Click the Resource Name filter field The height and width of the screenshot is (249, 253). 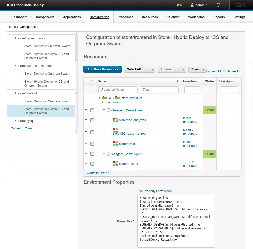click(x=118, y=90)
